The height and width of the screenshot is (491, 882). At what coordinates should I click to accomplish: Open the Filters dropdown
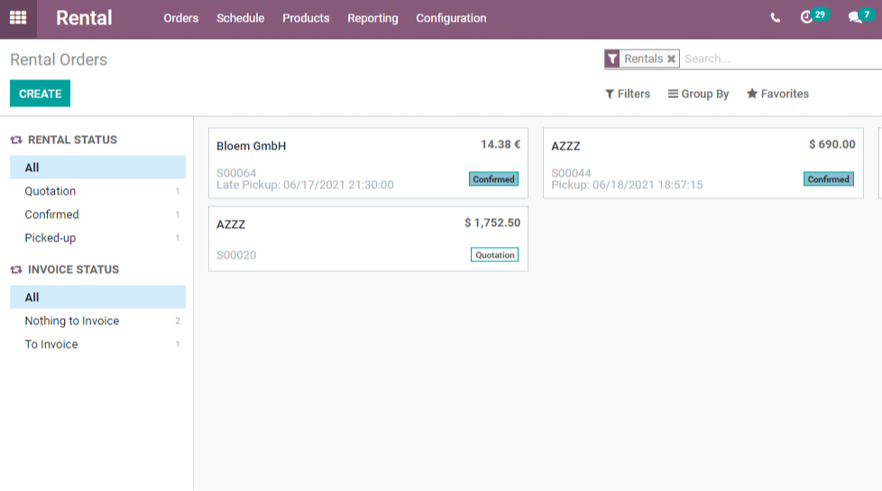click(627, 94)
